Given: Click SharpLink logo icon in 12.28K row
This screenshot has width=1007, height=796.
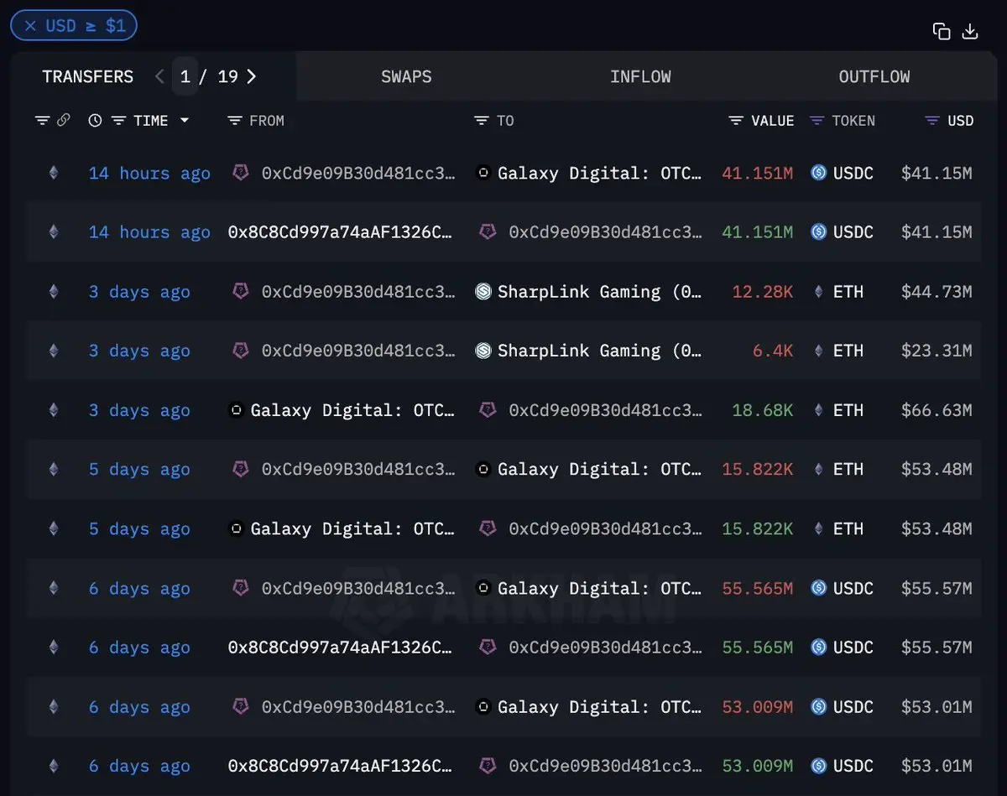Looking at the screenshot, I should [483, 292].
